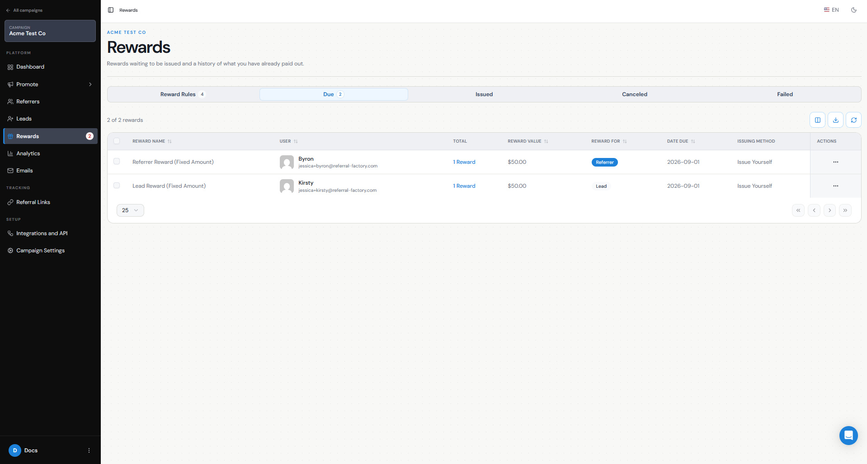
Task: Open Analytics in the sidebar
Action: point(50,153)
